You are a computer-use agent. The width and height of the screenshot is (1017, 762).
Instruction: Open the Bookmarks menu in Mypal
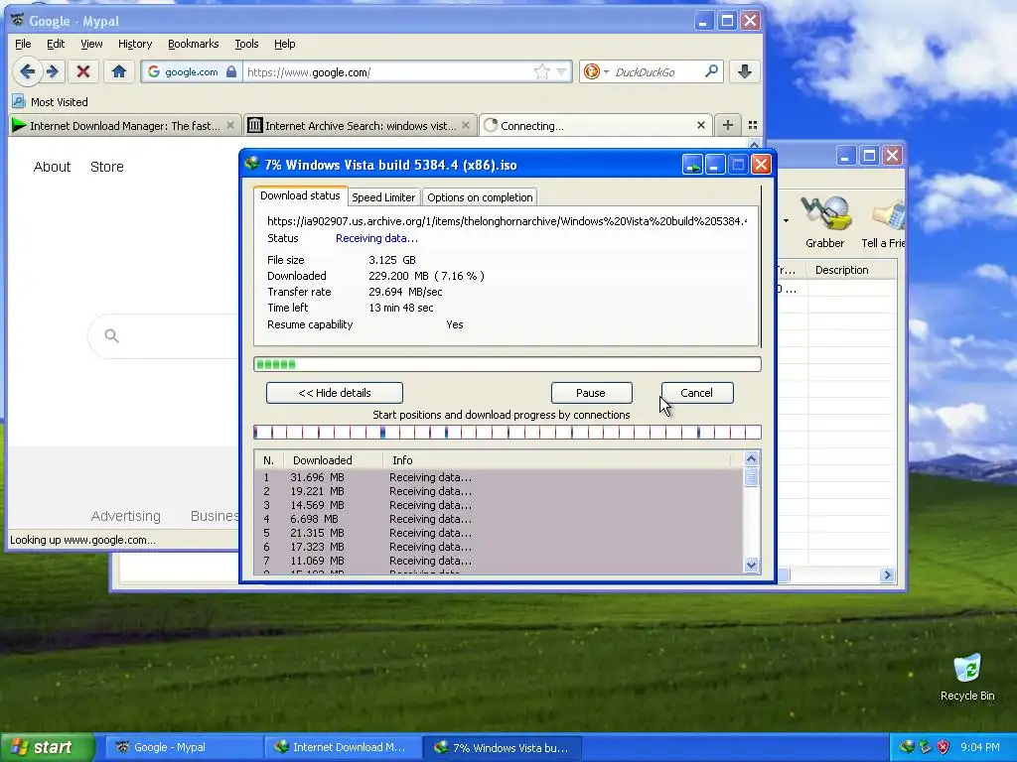tap(194, 44)
